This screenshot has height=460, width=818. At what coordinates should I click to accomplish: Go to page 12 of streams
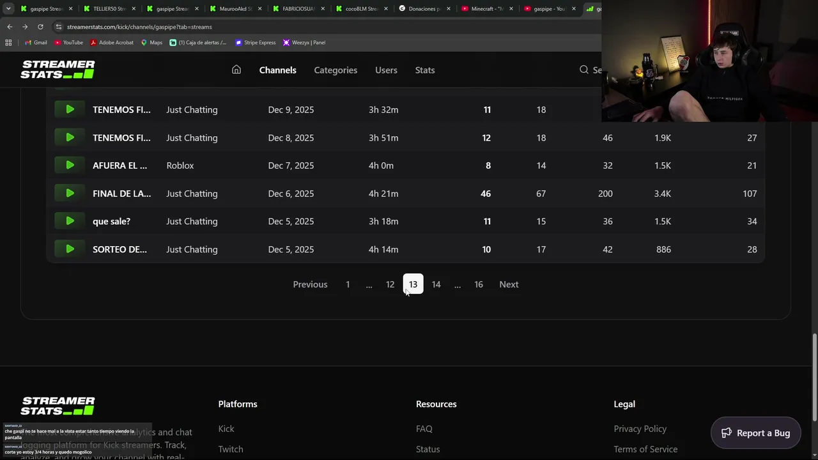point(390,284)
